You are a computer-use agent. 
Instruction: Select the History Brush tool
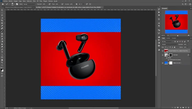pos(2,36)
